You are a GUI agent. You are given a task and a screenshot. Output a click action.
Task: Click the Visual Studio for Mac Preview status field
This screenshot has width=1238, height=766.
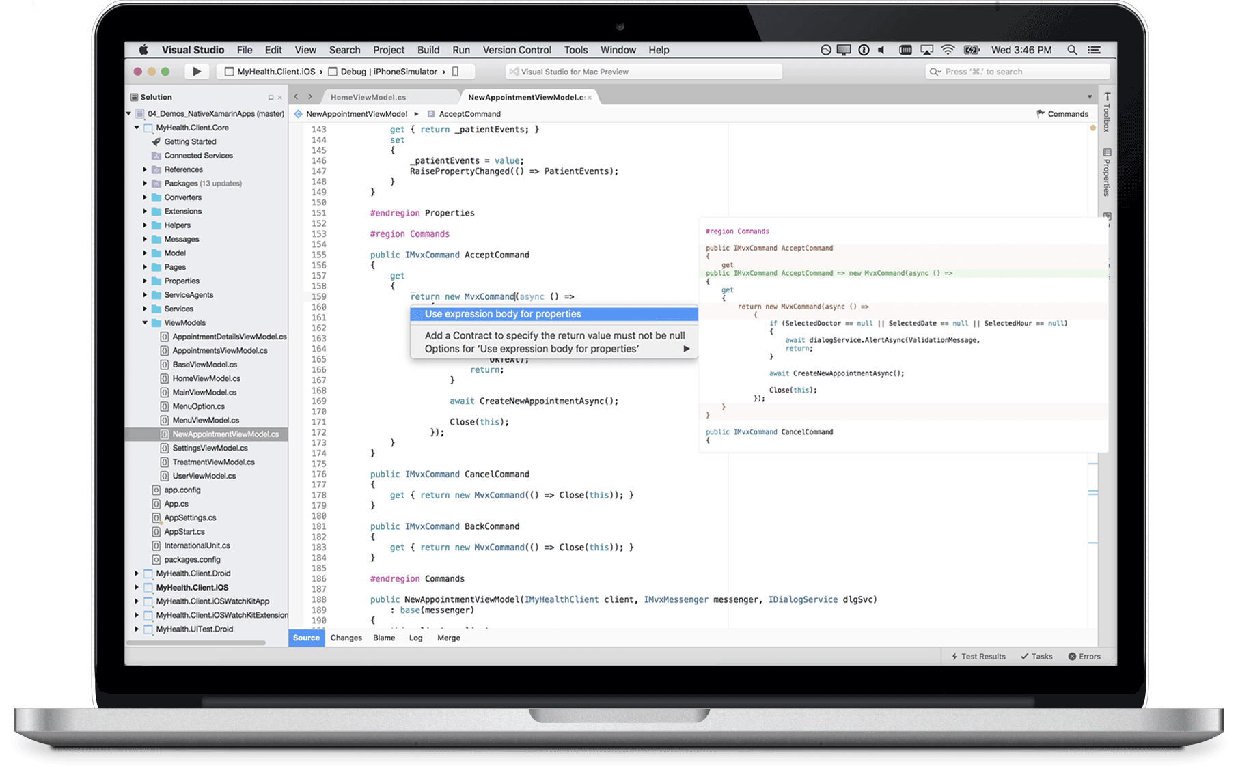click(x=644, y=72)
